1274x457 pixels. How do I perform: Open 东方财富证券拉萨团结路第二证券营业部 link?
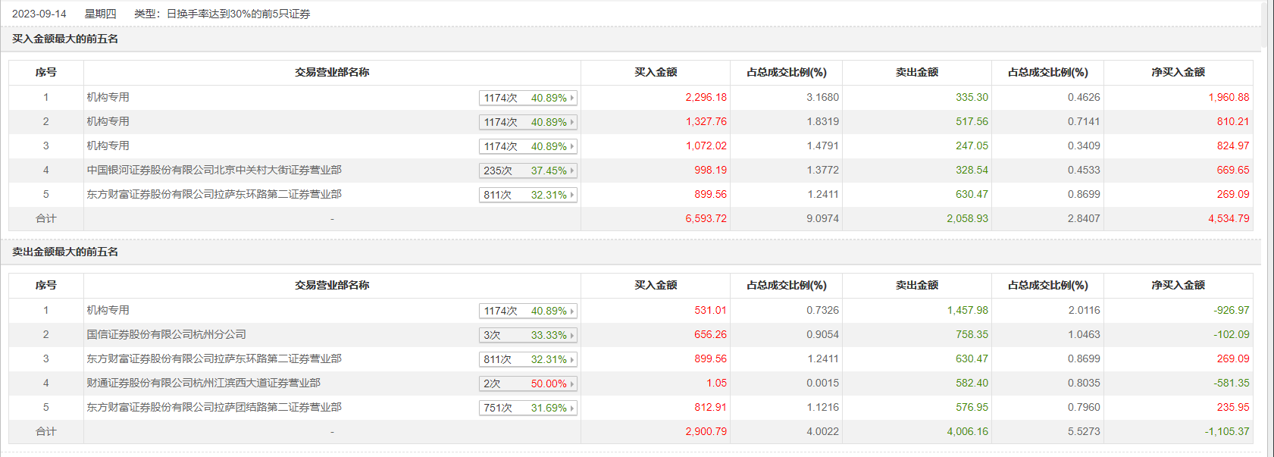(214, 407)
